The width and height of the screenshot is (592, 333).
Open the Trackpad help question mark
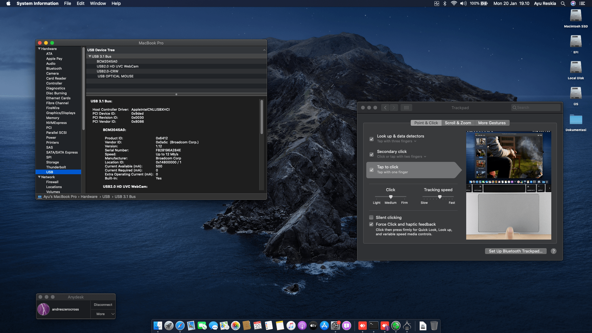(553, 251)
